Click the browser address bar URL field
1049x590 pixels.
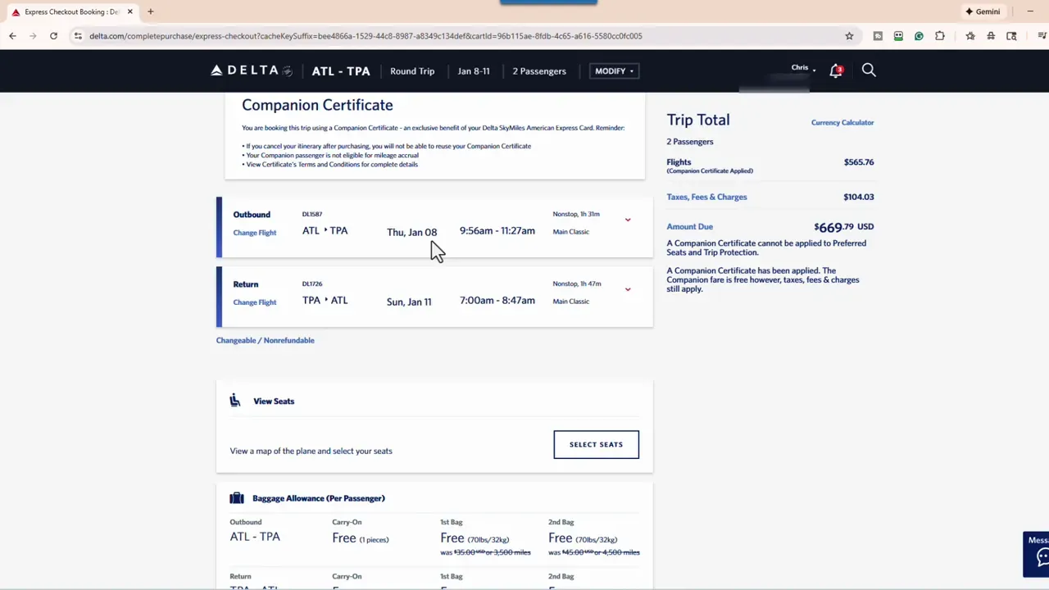328,36
